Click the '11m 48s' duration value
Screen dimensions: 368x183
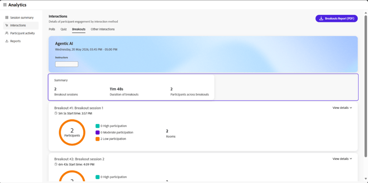(116, 89)
